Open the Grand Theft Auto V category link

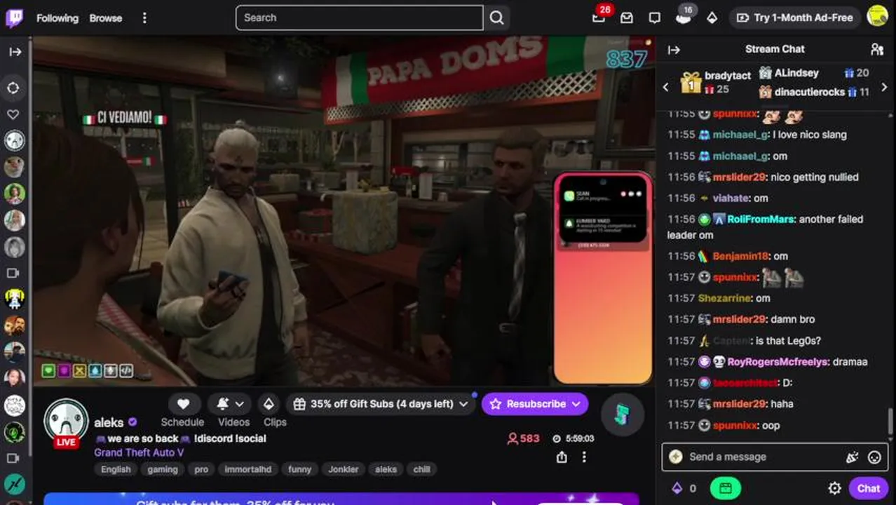point(139,452)
